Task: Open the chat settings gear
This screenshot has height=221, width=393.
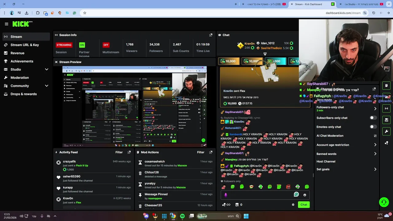Action: tap(293, 205)
